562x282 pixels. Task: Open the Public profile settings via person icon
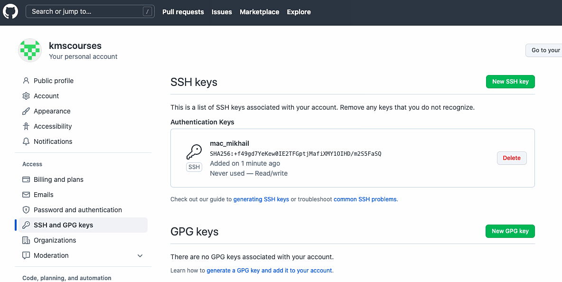[26, 81]
